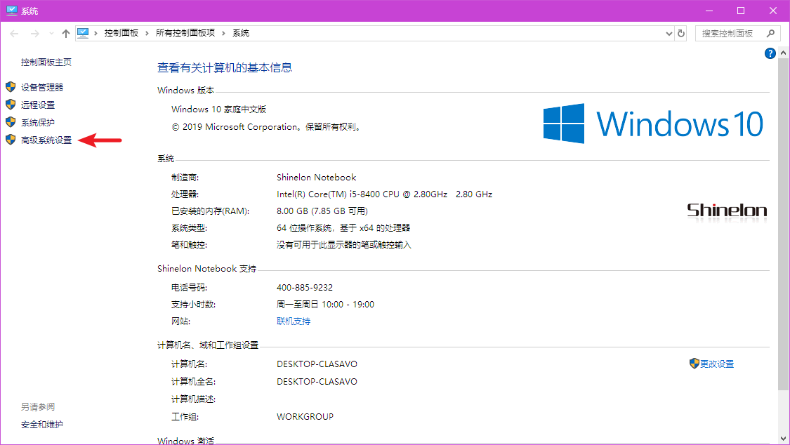Viewport: 790px width, 445px height.
Task: Click the Shinelon manufacturer logo
Action: point(727,211)
